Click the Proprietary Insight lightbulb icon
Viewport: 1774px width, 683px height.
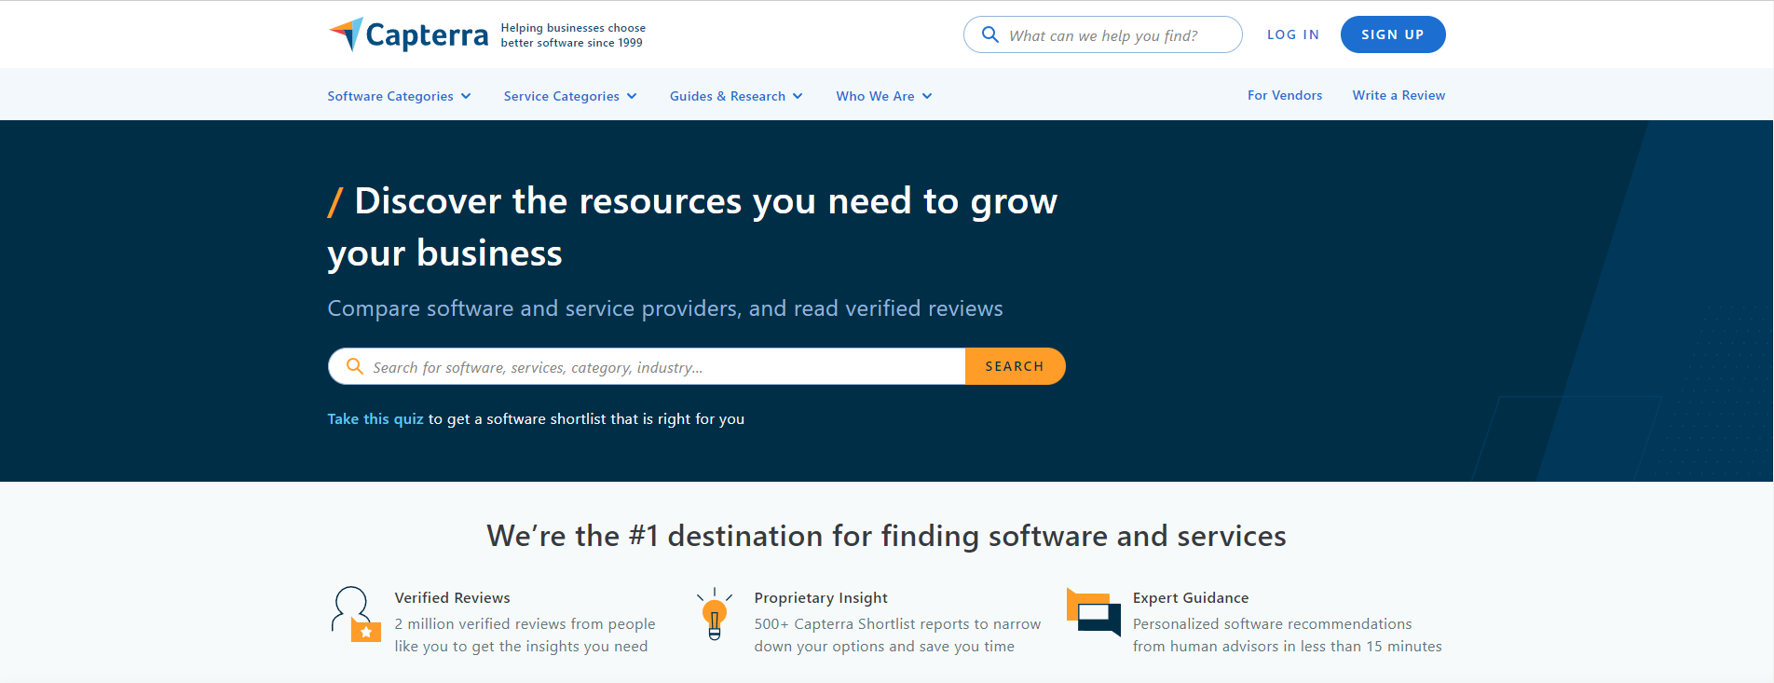coord(715,615)
